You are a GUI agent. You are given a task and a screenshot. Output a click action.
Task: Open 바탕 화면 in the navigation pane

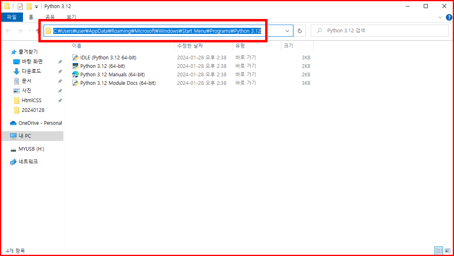[32, 61]
